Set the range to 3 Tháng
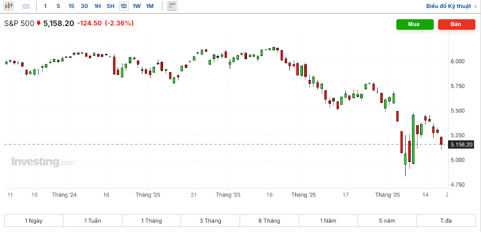481x232 pixels. point(210,221)
